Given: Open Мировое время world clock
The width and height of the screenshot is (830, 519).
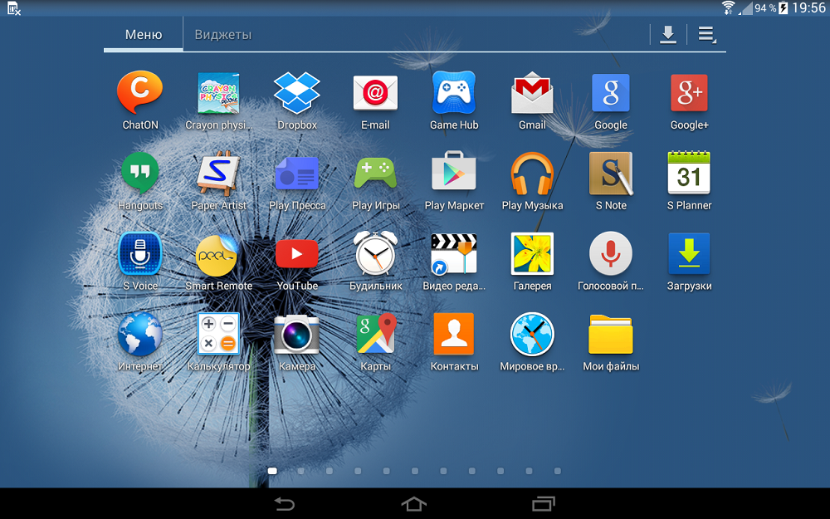Looking at the screenshot, I should coord(532,334).
